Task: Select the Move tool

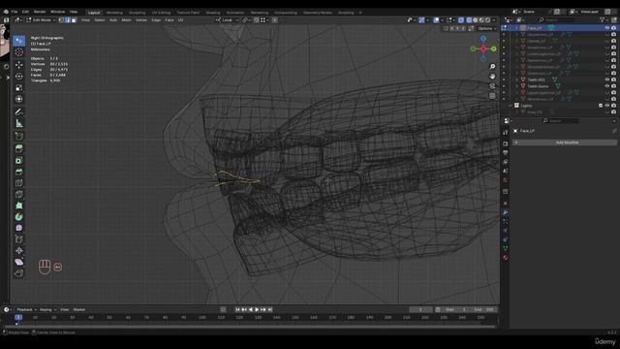Action: pyautogui.click(x=19, y=65)
